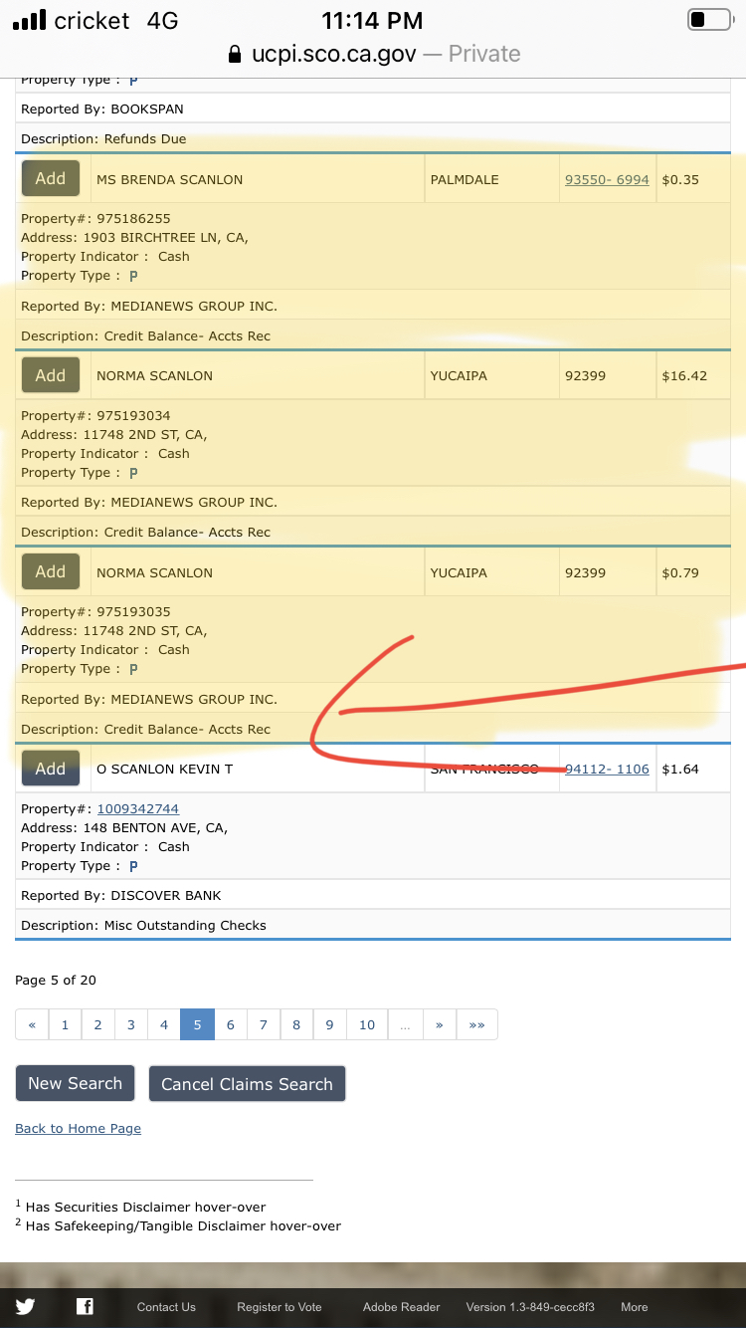This screenshot has height=1328, width=746.
Task: Go to page 1 of results
Action: pos(65,1024)
